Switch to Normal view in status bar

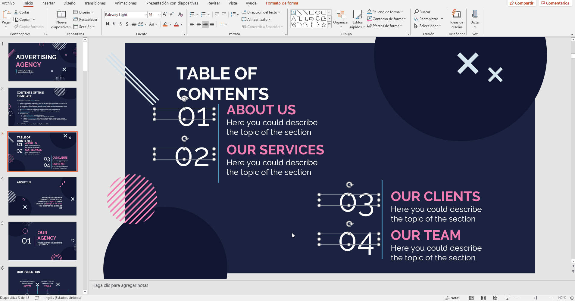pos(471,298)
